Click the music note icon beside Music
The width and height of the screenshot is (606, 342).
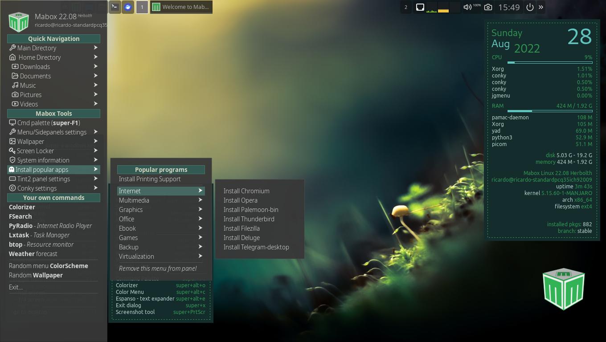tap(15, 85)
